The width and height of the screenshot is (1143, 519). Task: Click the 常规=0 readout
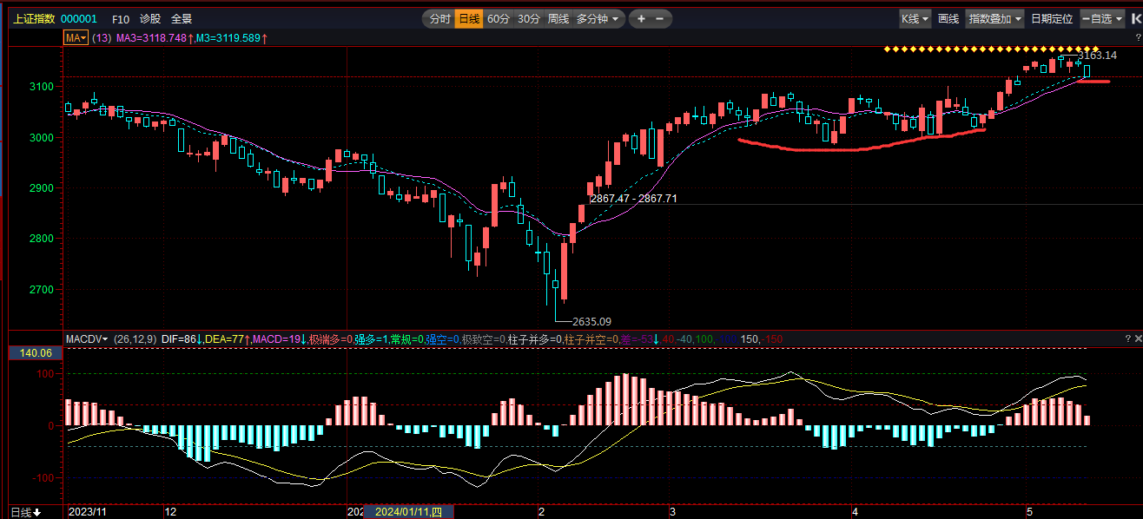tap(406, 338)
